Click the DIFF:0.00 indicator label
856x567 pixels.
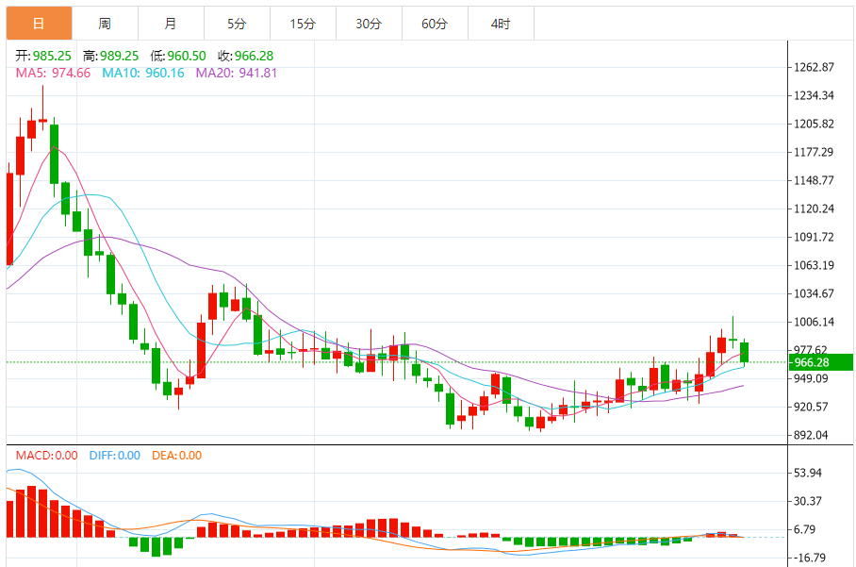(115, 455)
